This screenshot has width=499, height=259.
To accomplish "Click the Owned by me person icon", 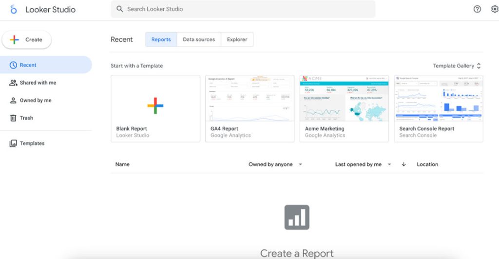I will (x=13, y=101).
